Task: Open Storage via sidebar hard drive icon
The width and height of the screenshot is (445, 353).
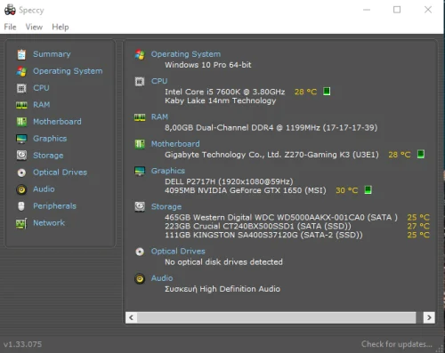Action: click(21, 156)
